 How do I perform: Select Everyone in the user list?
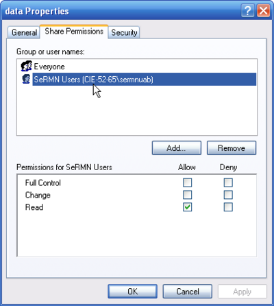pyautogui.click(x=49, y=67)
